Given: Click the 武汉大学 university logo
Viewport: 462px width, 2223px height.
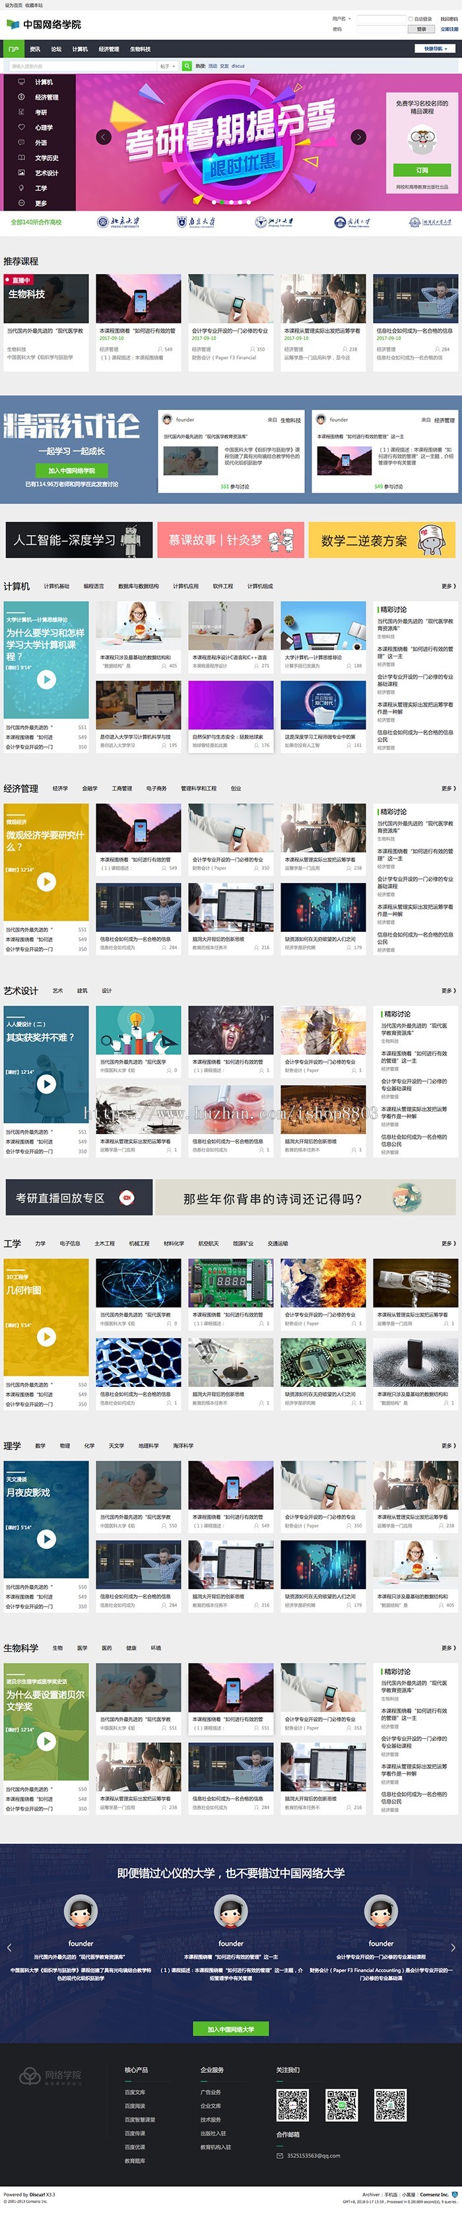Looking at the screenshot, I should pyautogui.click(x=352, y=222).
